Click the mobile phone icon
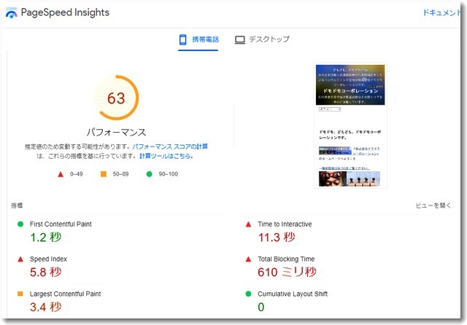Screen dimensions: 467x325 pyautogui.click(x=183, y=39)
